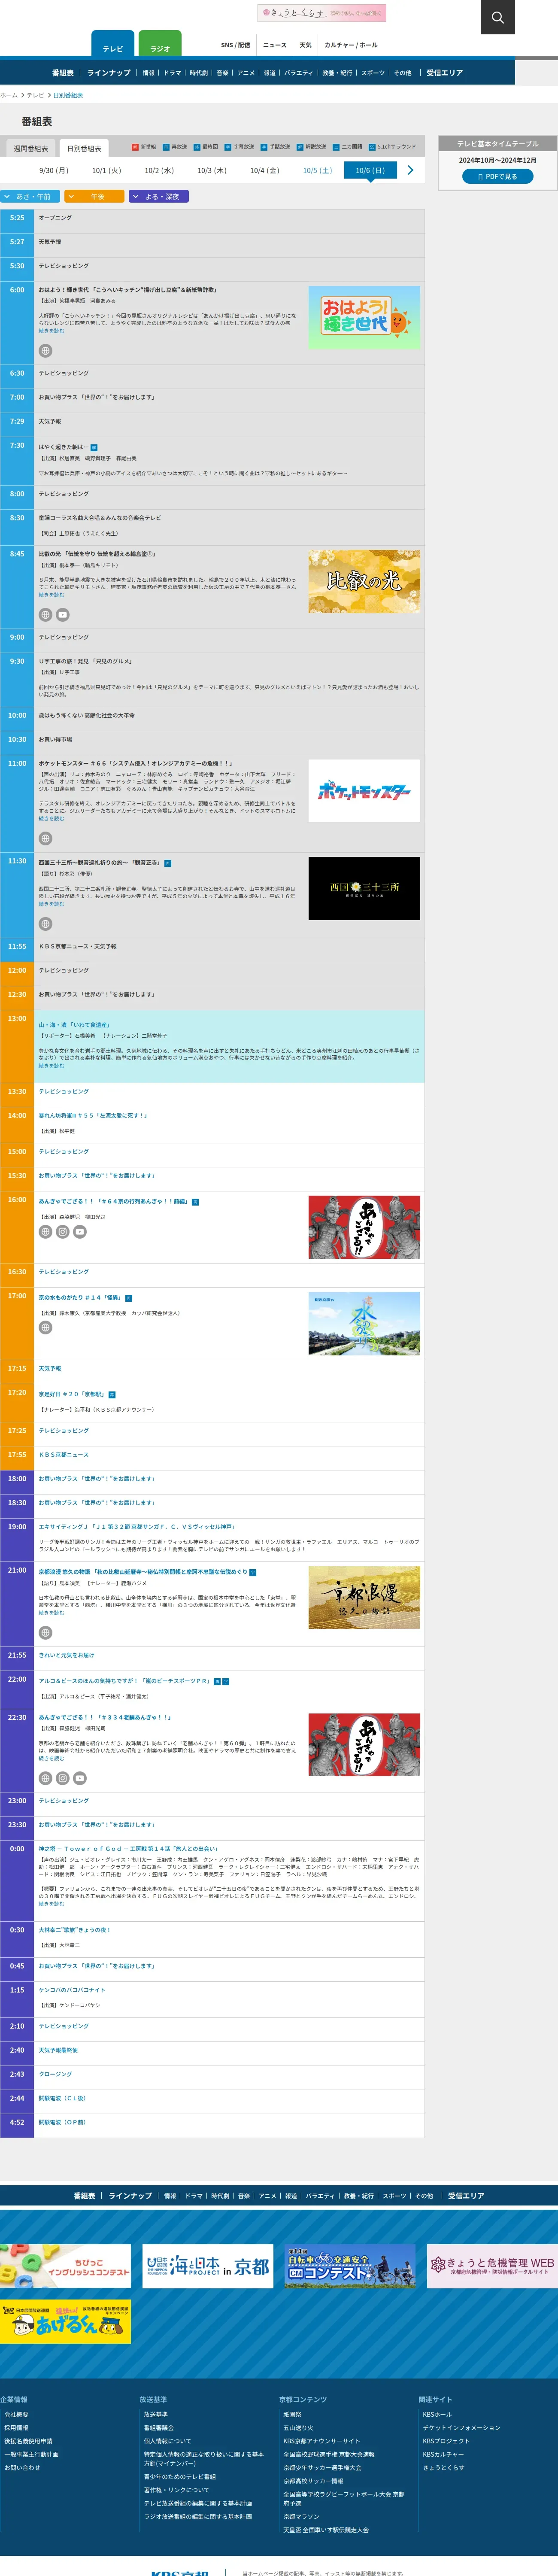Image resolution: width=558 pixels, height=2576 pixels.
Task: Open the 会社概要 footer link
Action: pyautogui.click(x=16, y=2414)
